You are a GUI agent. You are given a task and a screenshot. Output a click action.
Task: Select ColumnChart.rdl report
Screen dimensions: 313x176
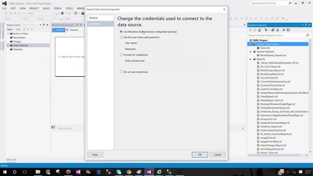pyautogui.click(x=269, y=78)
